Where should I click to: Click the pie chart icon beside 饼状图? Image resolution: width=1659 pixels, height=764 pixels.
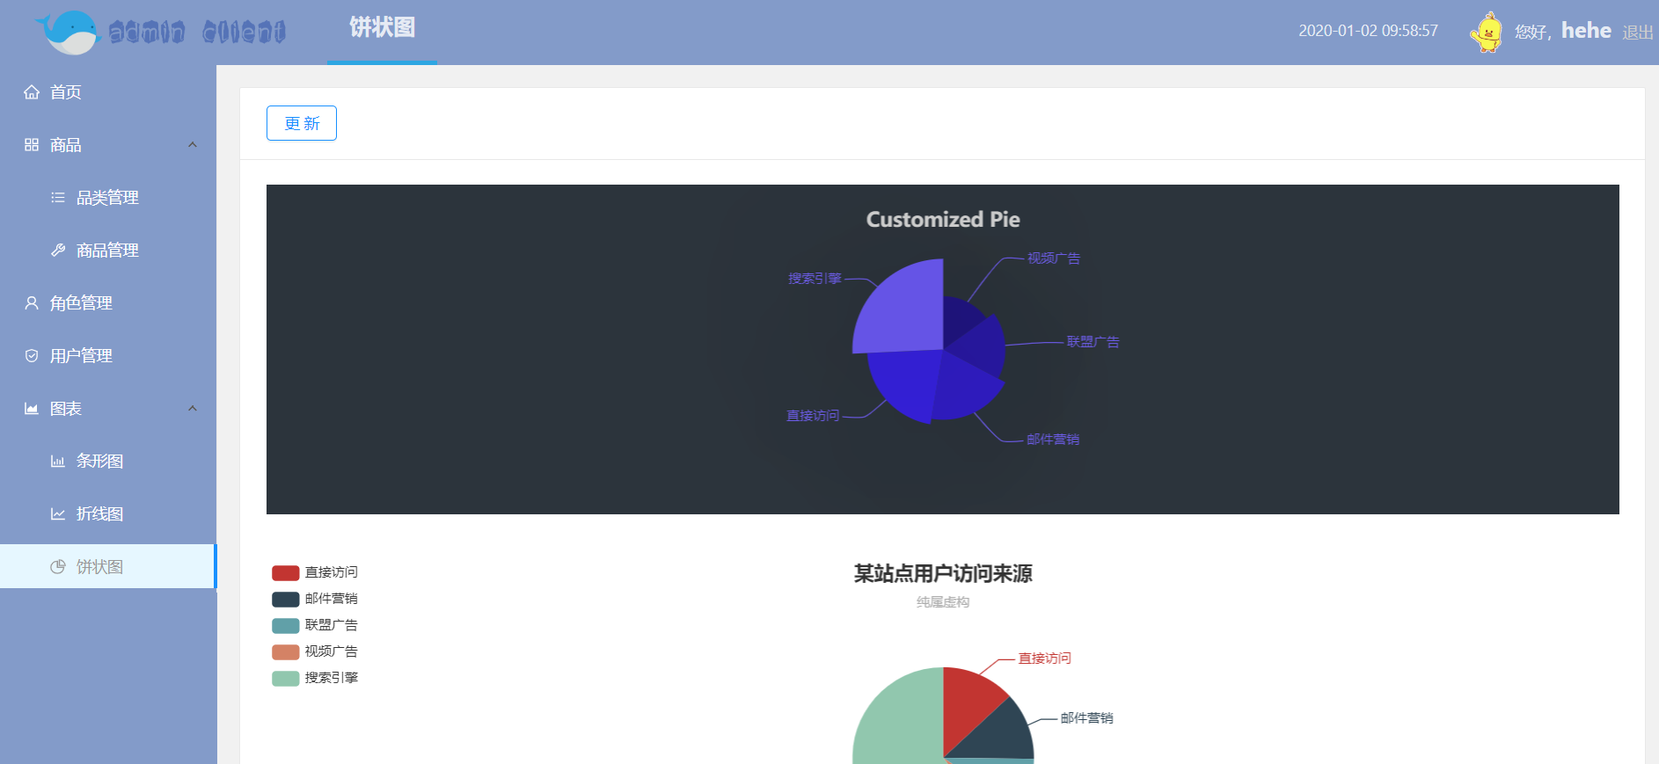pos(58,567)
